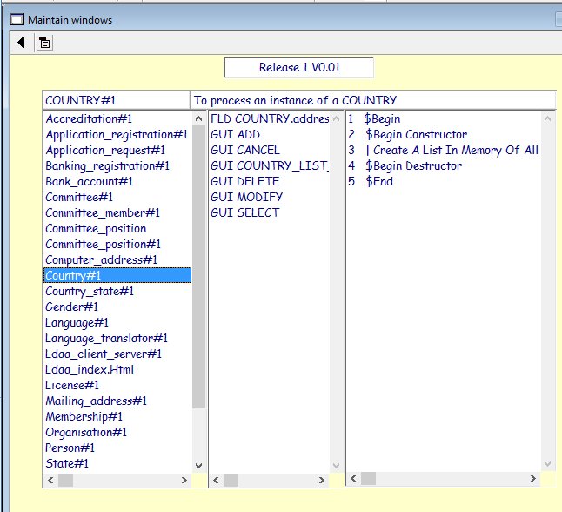Click the window description field
This screenshot has width=562, height=512.
(x=372, y=100)
